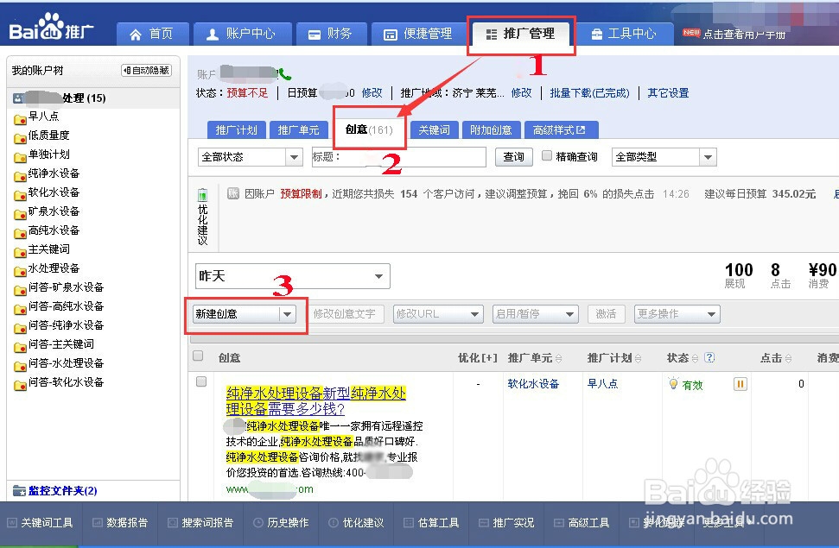Click 修改 next to 推广地域

[x=521, y=93]
